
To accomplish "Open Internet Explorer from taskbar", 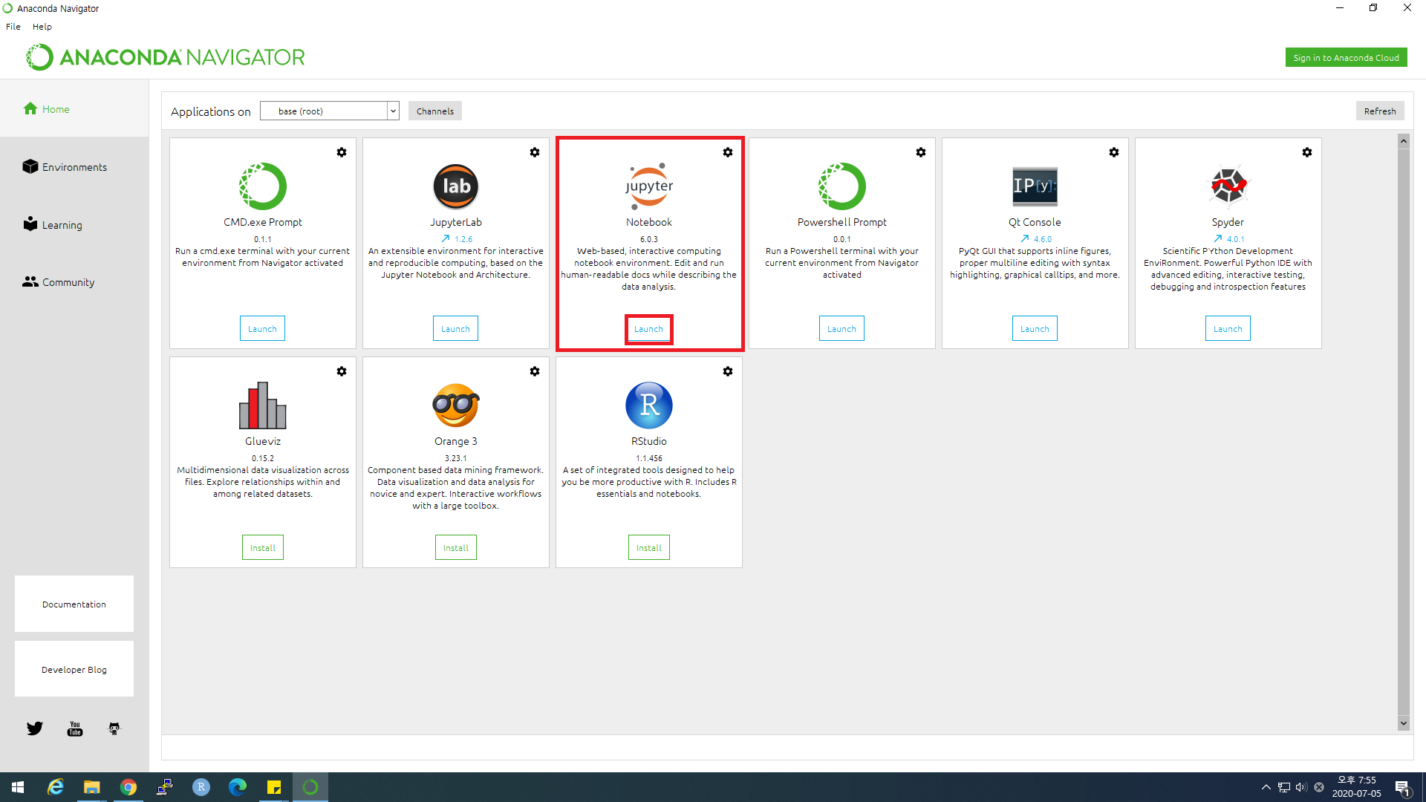I will 56,787.
